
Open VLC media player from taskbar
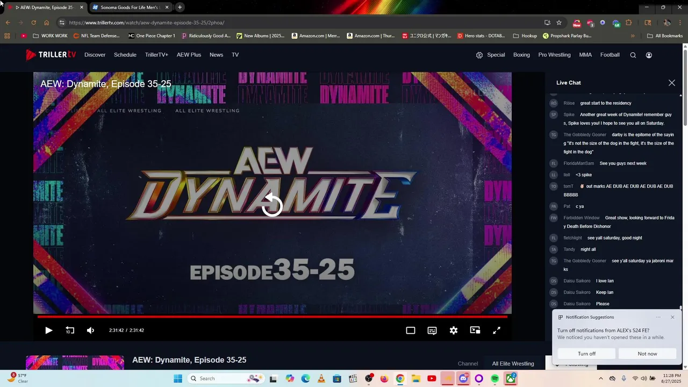coord(321,378)
